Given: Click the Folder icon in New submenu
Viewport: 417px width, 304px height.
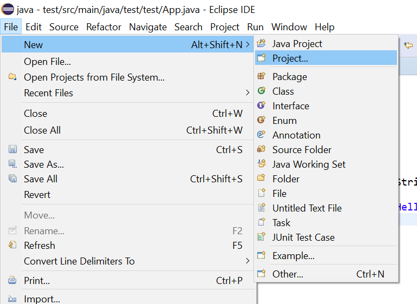Looking at the screenshot, I should (261, 178).
